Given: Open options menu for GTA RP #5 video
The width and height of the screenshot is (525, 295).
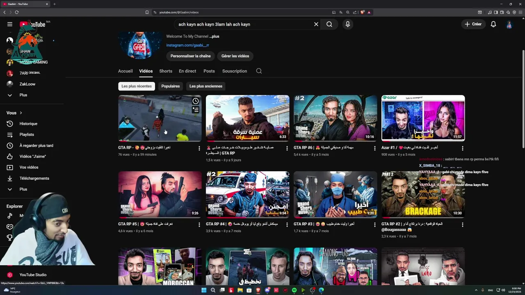Looking at the screenshot, I should (199, 225).
